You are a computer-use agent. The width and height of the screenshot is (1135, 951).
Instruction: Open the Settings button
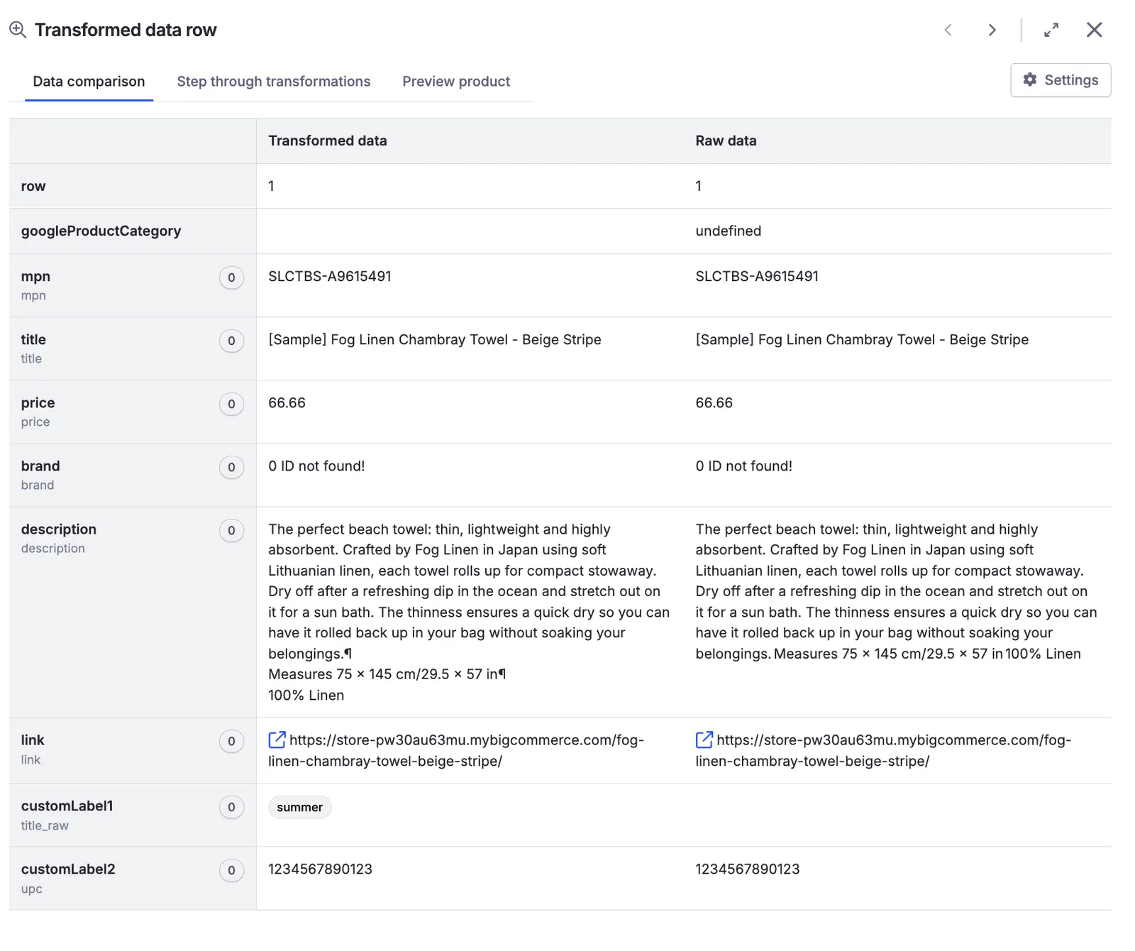coord(1061,80)
